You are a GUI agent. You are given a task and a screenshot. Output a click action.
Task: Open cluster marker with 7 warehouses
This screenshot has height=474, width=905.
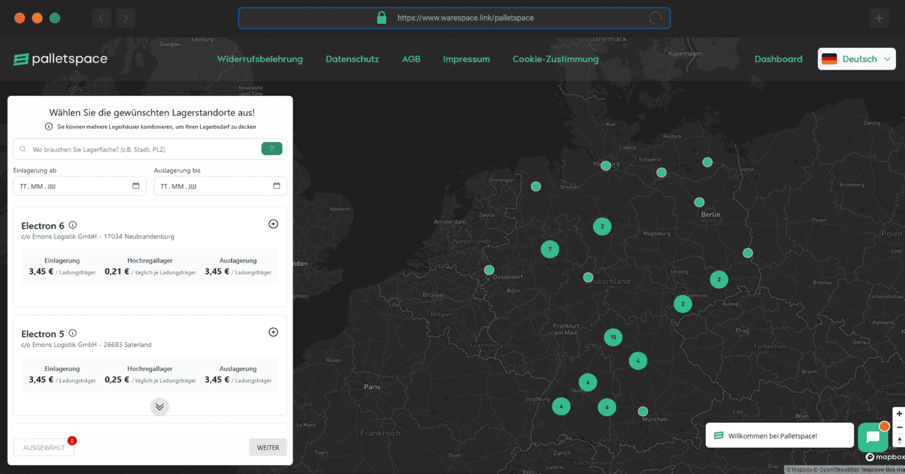(x=550, y=249)
